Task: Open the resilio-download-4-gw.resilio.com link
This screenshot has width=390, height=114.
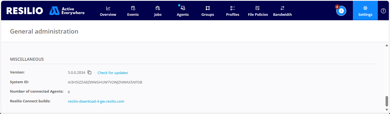Action: 96,101
